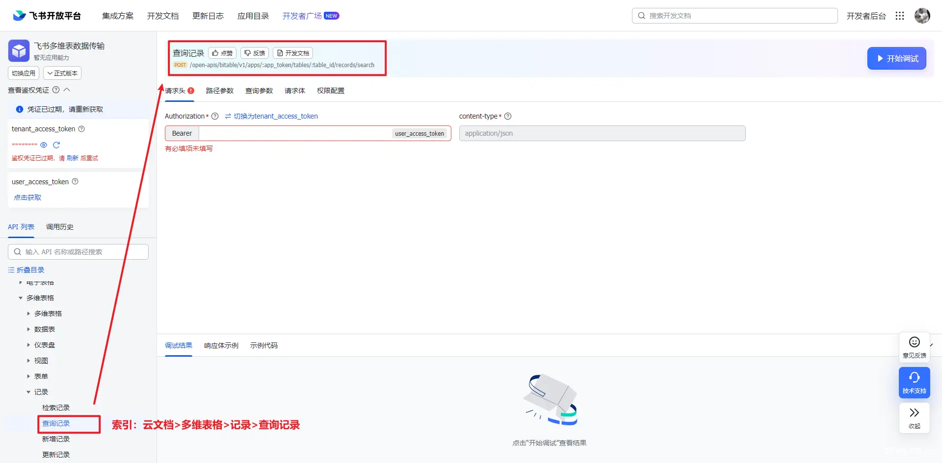942x463 pixels.
Task: Click the 点赞 thumbs-up button
Action: point(222,53)
